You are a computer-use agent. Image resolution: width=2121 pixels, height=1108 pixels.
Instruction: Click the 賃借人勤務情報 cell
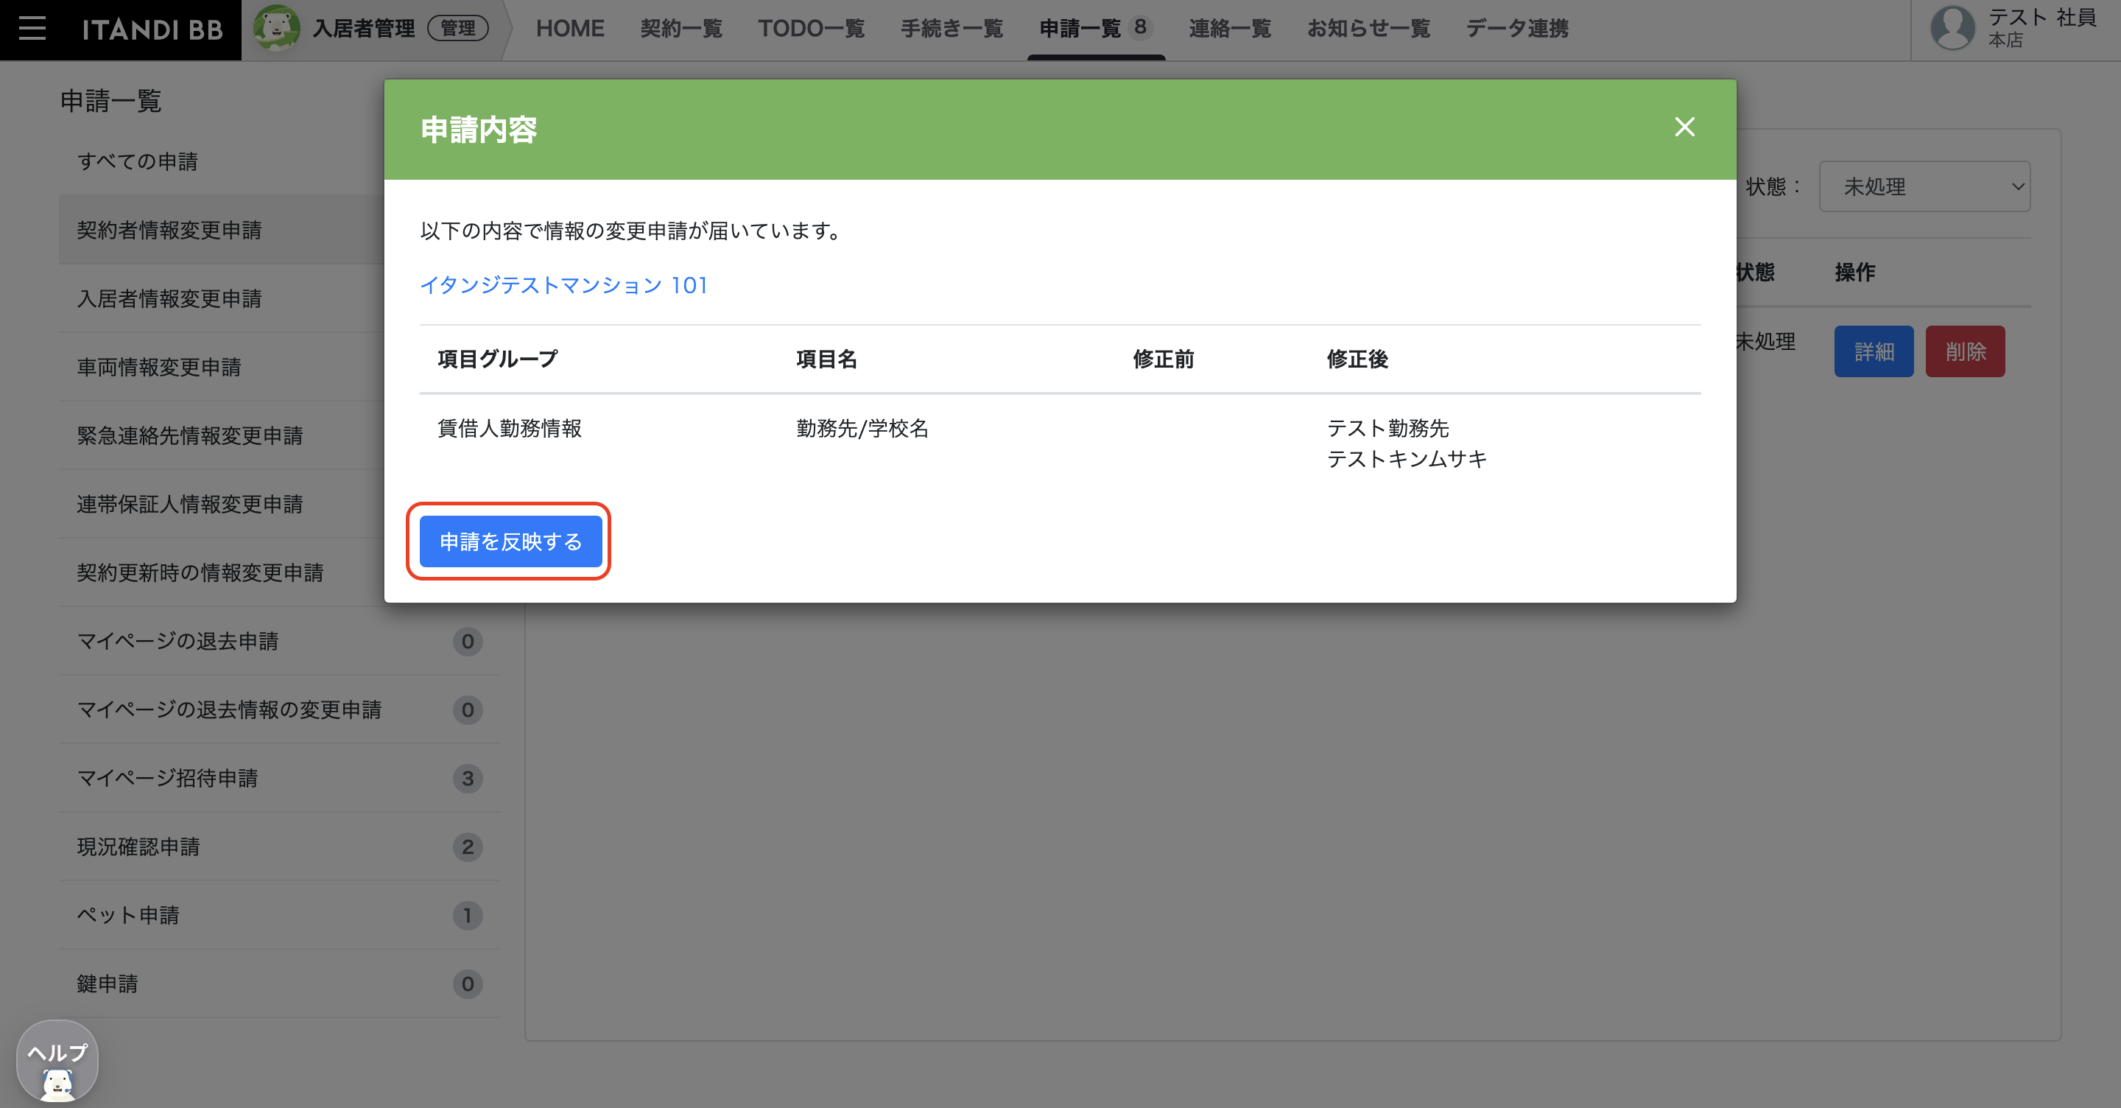(x=510, y=428)
